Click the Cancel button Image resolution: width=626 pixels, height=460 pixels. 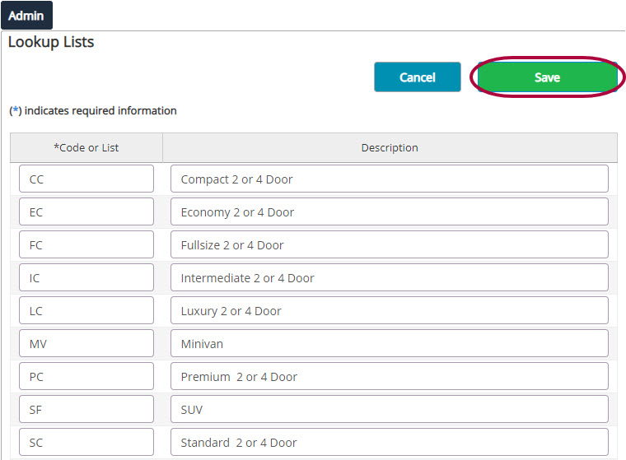pos(418,77)
